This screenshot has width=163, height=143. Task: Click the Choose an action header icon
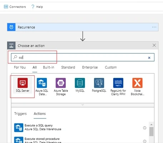tap(11, 46)
